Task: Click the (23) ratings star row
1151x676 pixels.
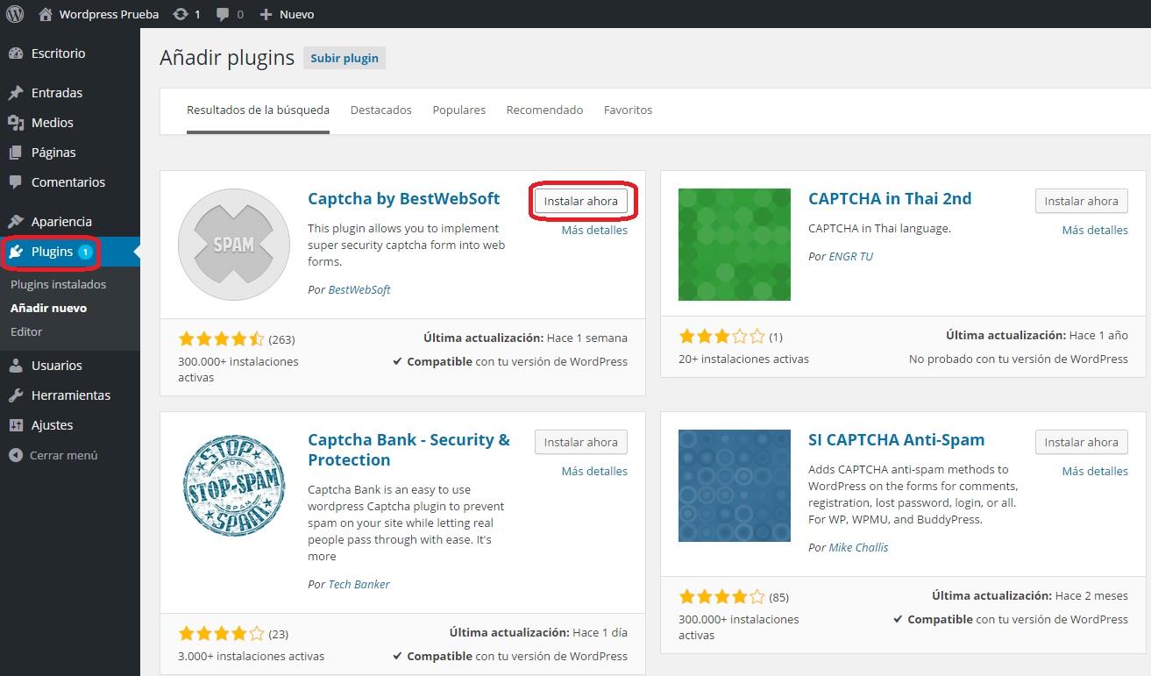Action: pyautogui.click(x=221, y=634)
